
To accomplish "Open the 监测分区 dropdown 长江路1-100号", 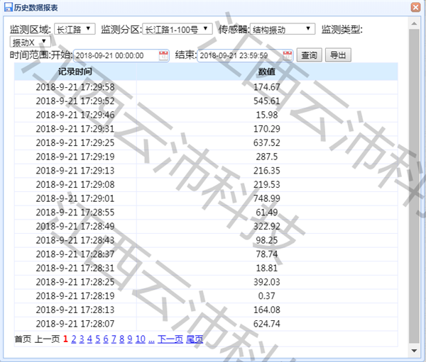I will [177, 29].
